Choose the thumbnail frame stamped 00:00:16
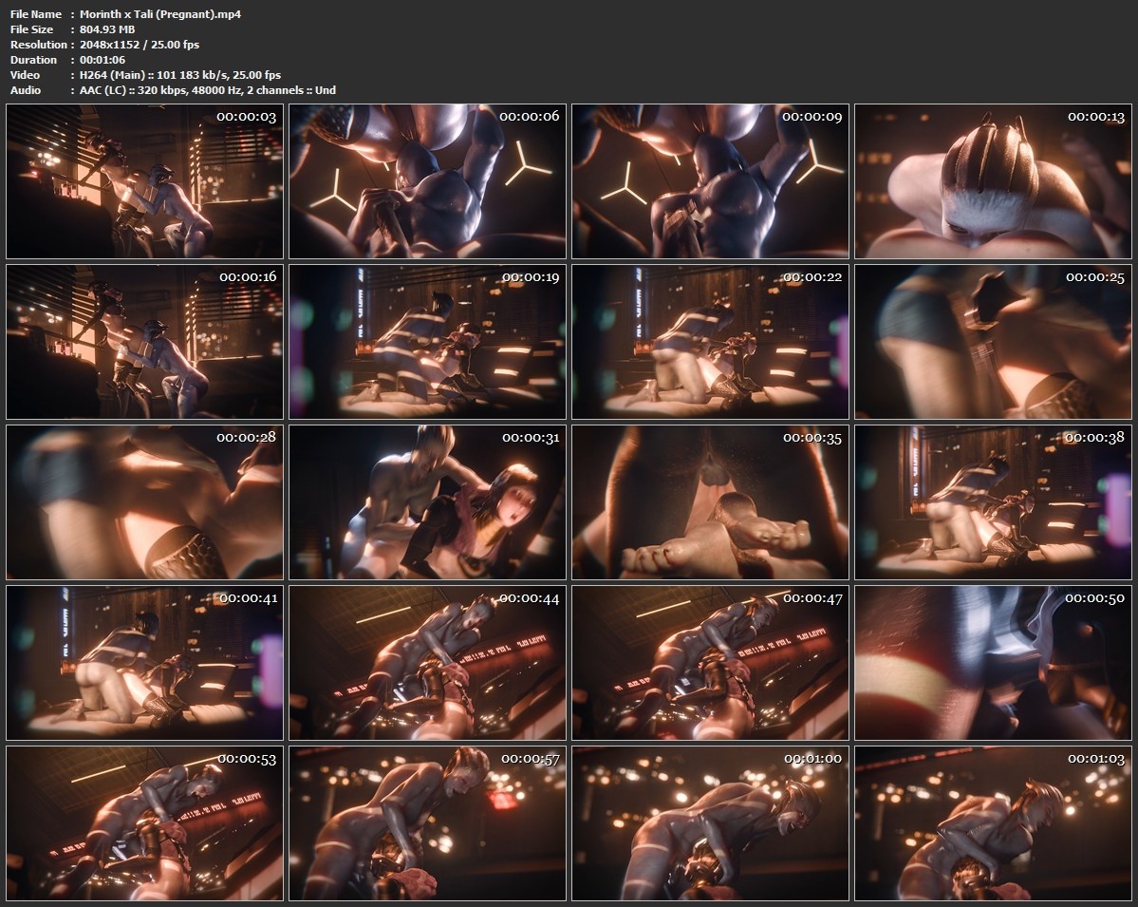The width and height of the screenshot is (1138, 907). (144, 342)
